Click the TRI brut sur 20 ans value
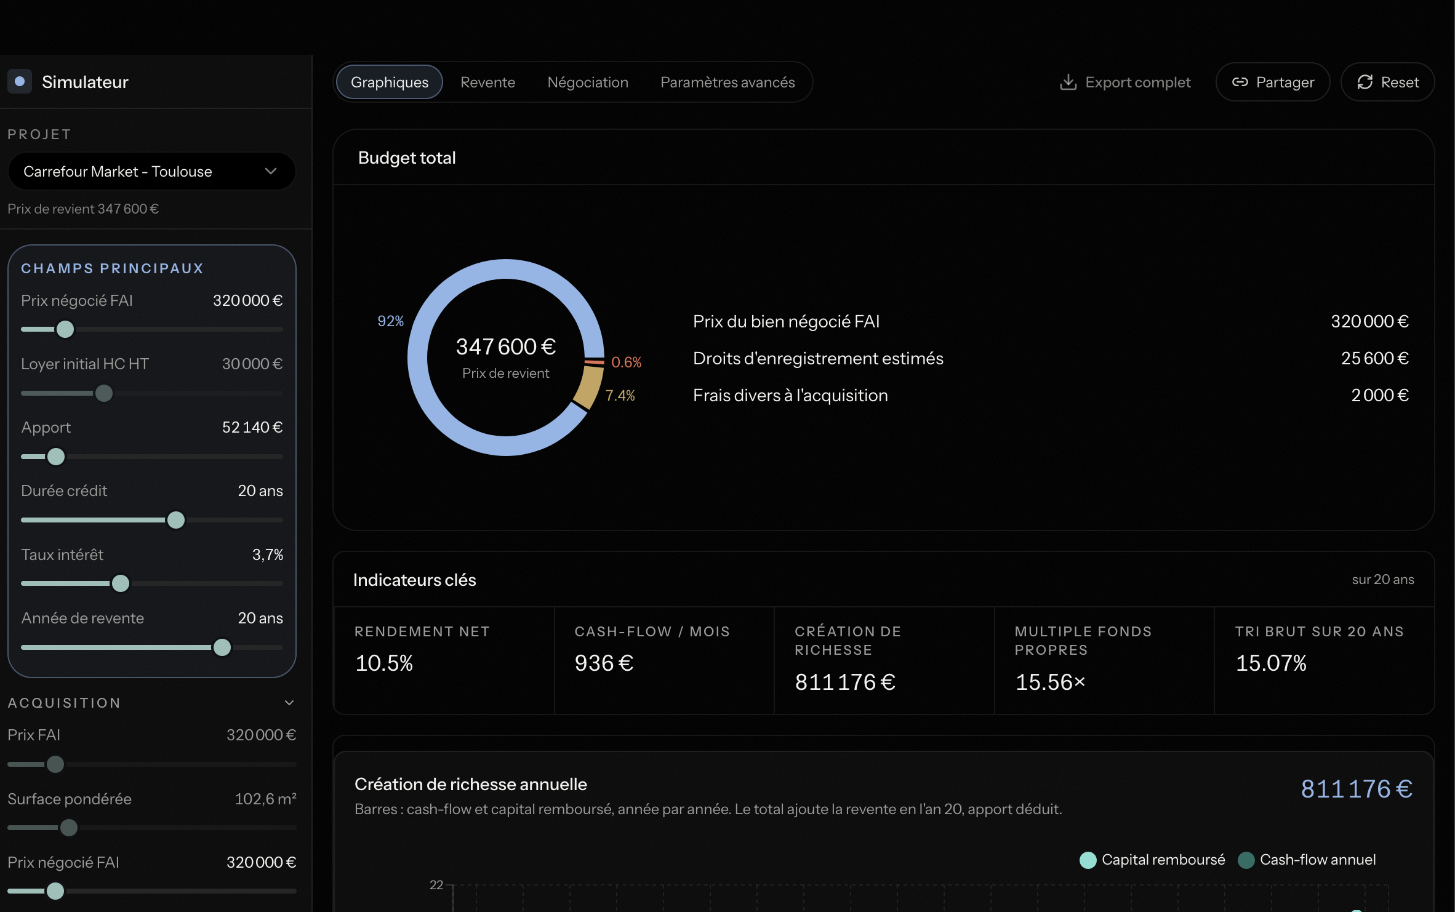1455x912 pixels. pos(1271,663)
